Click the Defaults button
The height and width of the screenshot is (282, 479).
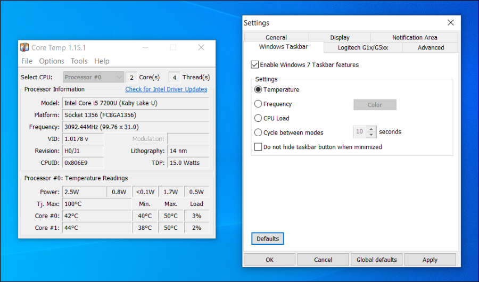click(x=268, y=238)
